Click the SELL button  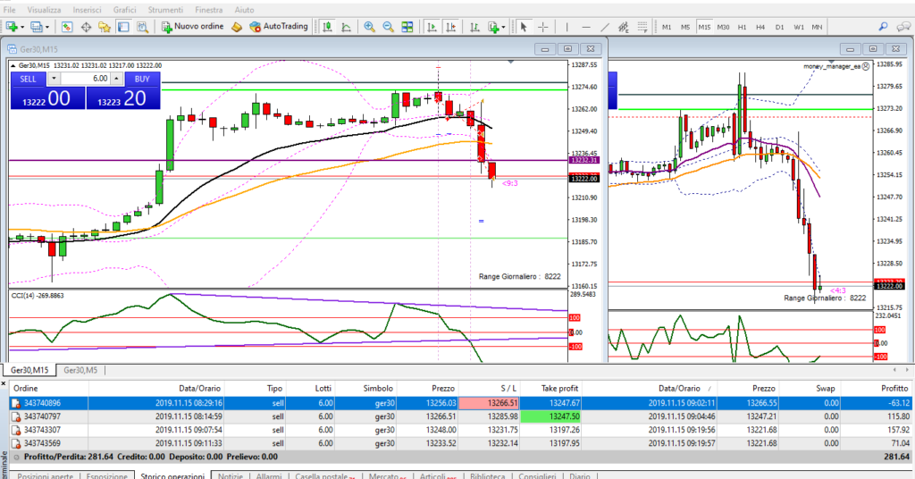28,79
